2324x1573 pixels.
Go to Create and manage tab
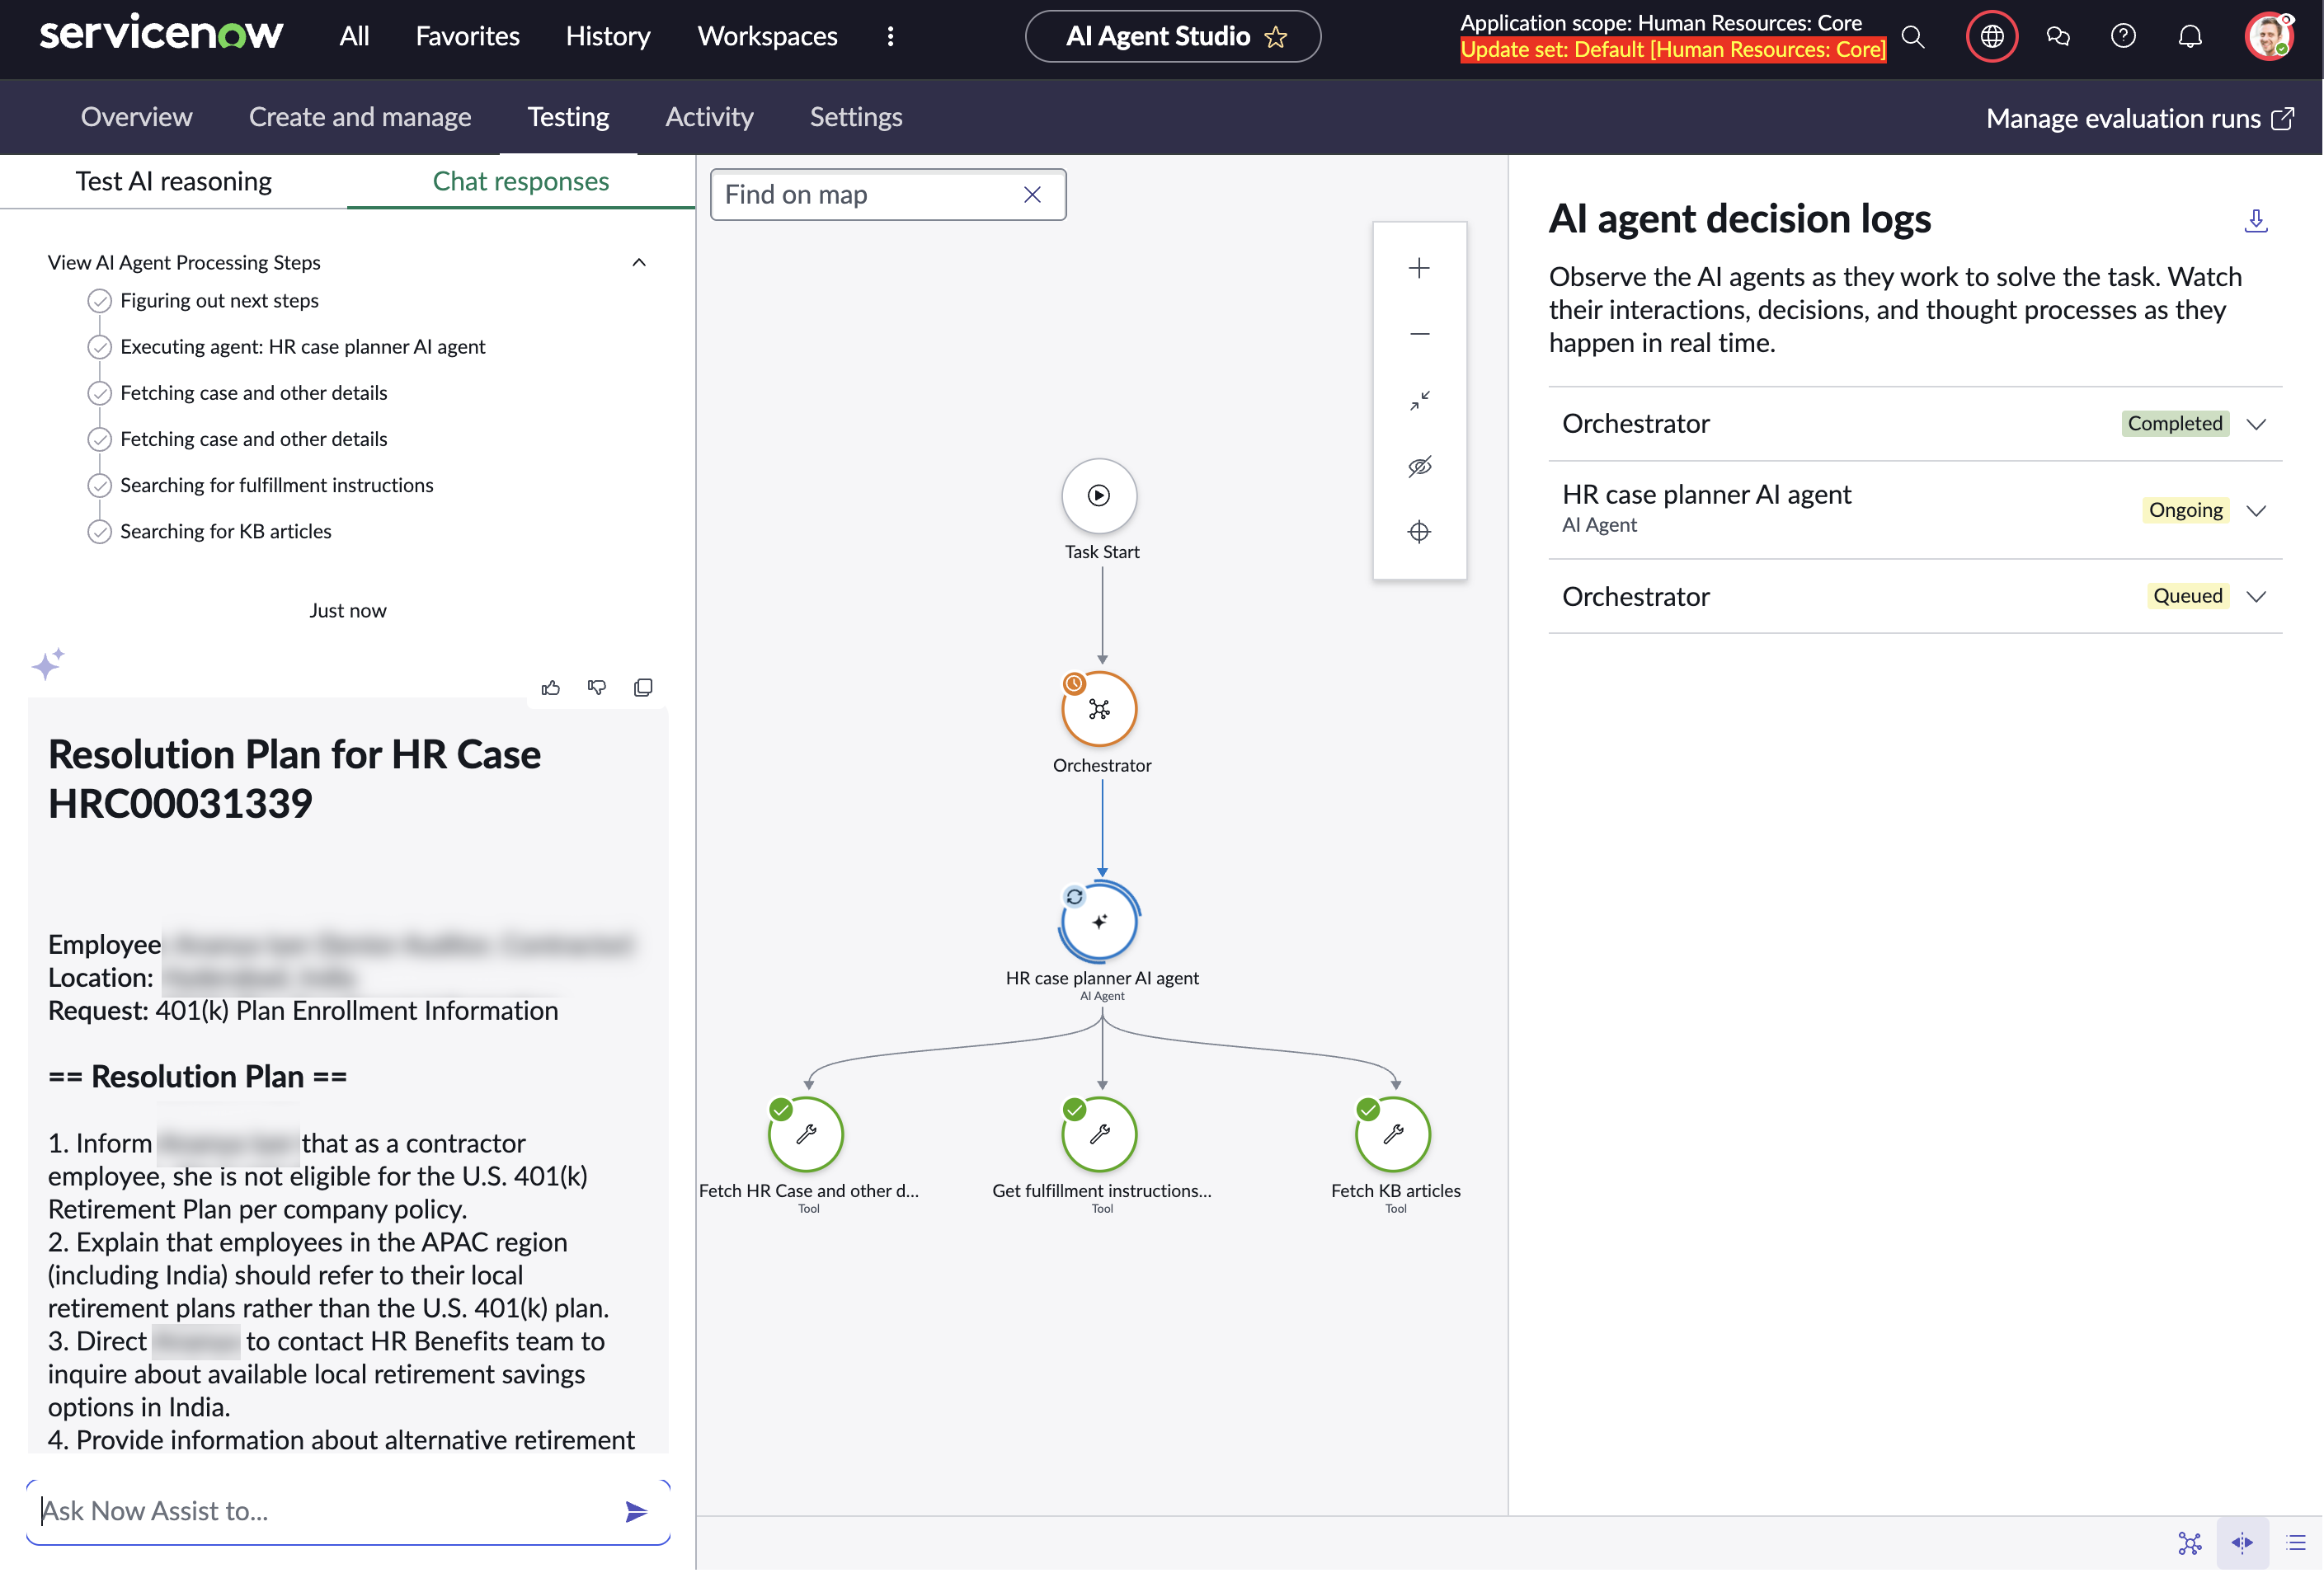(360, 117)
